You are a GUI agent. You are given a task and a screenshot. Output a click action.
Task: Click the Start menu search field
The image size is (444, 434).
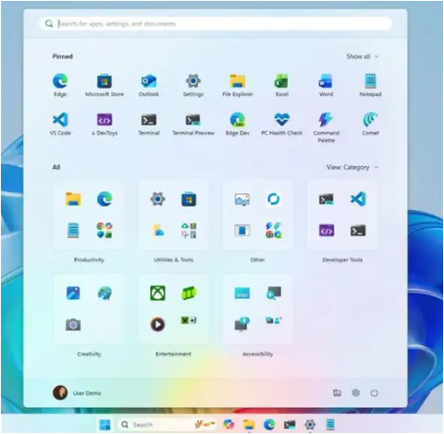point(216,24)
